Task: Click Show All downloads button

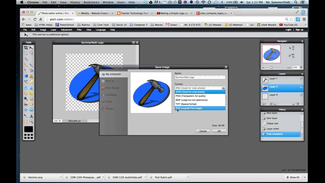Action: 292,177
